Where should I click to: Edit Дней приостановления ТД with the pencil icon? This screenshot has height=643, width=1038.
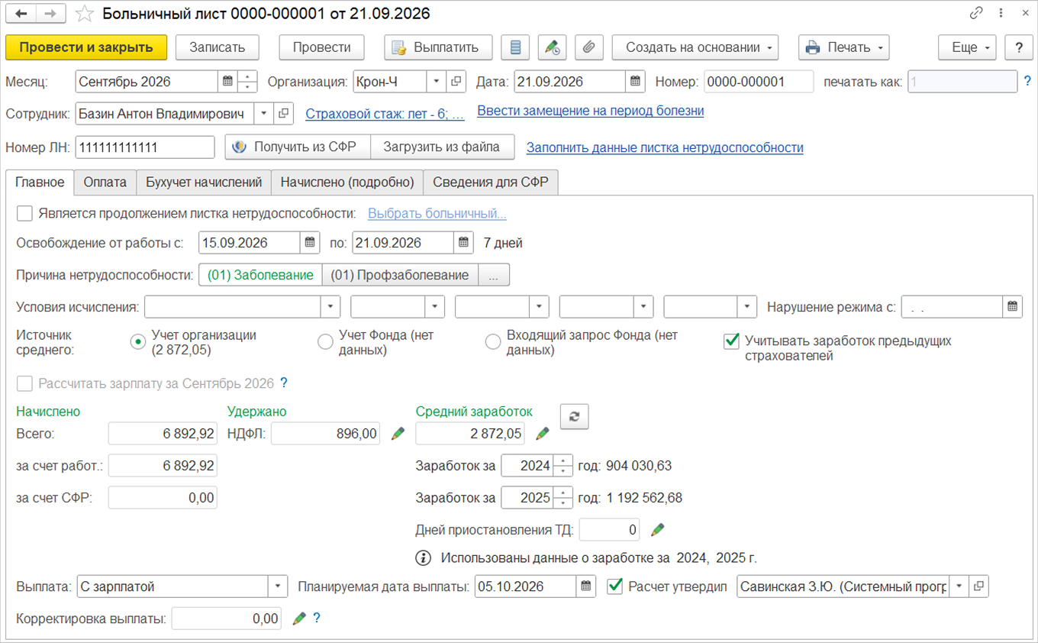657,529
